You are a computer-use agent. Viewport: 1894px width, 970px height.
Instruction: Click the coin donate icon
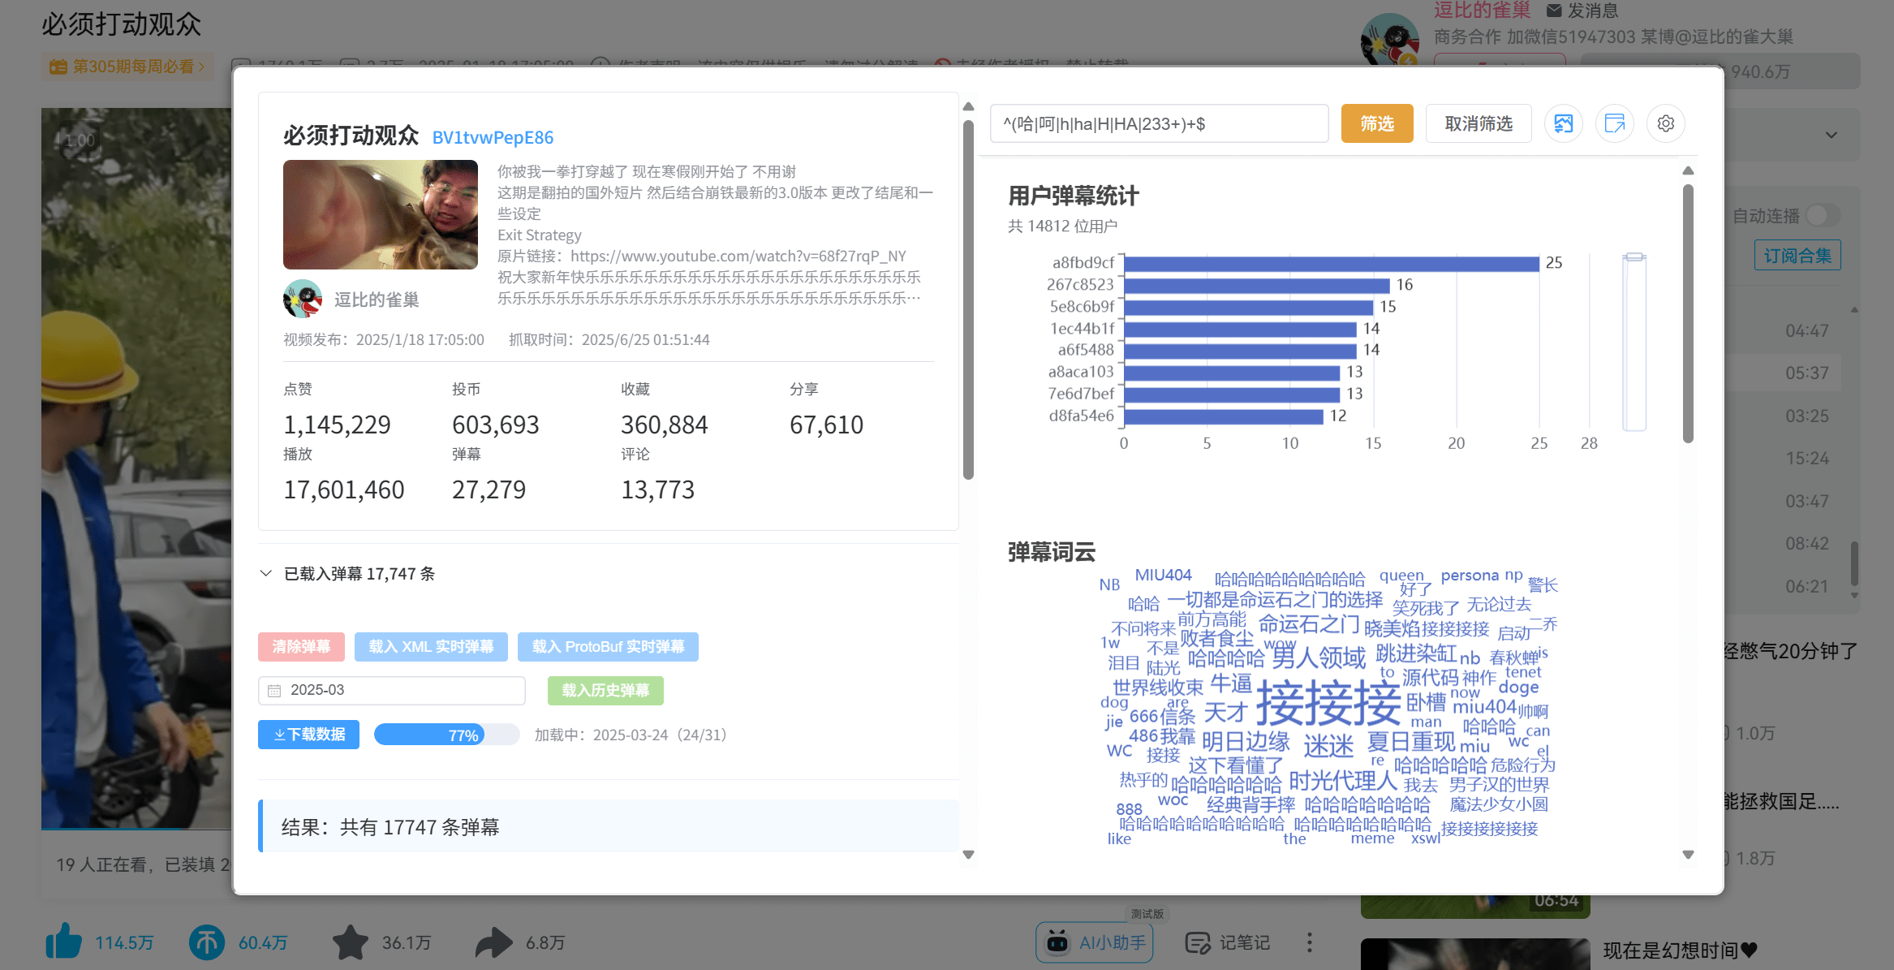[207, 942]
